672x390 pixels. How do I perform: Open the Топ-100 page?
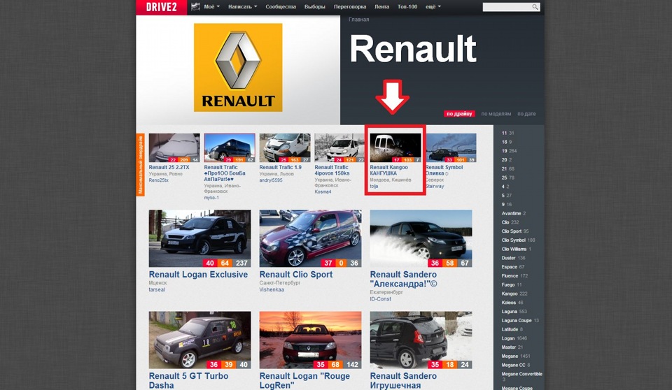coord(407,6)
